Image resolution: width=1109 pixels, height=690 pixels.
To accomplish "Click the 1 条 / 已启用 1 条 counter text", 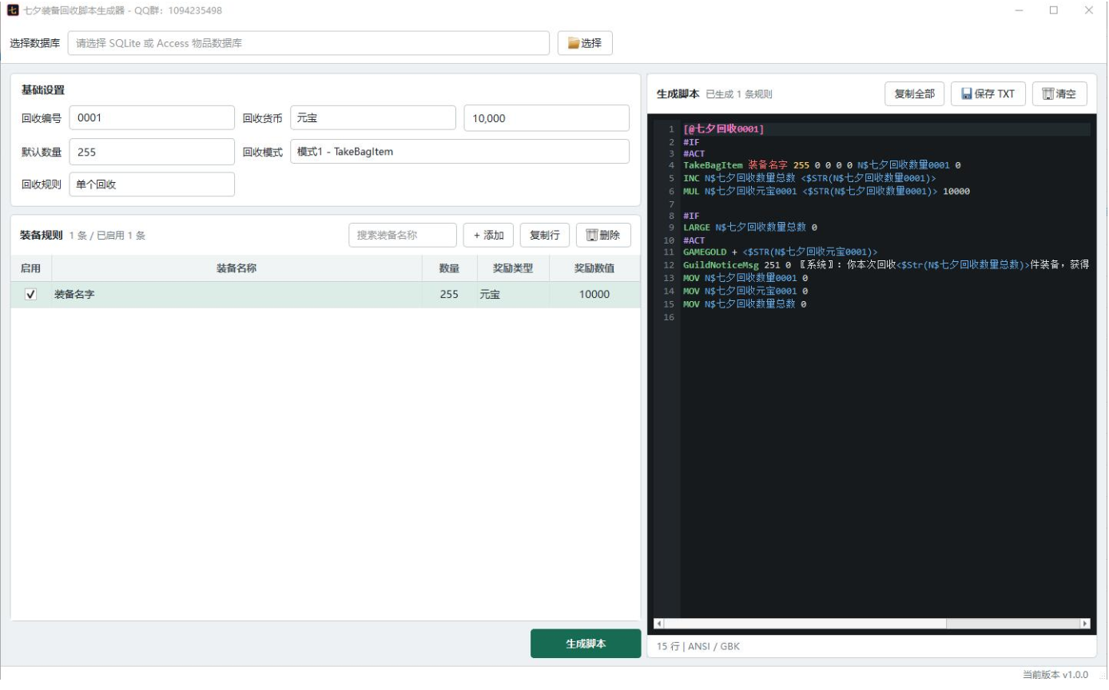I will 107,236.
